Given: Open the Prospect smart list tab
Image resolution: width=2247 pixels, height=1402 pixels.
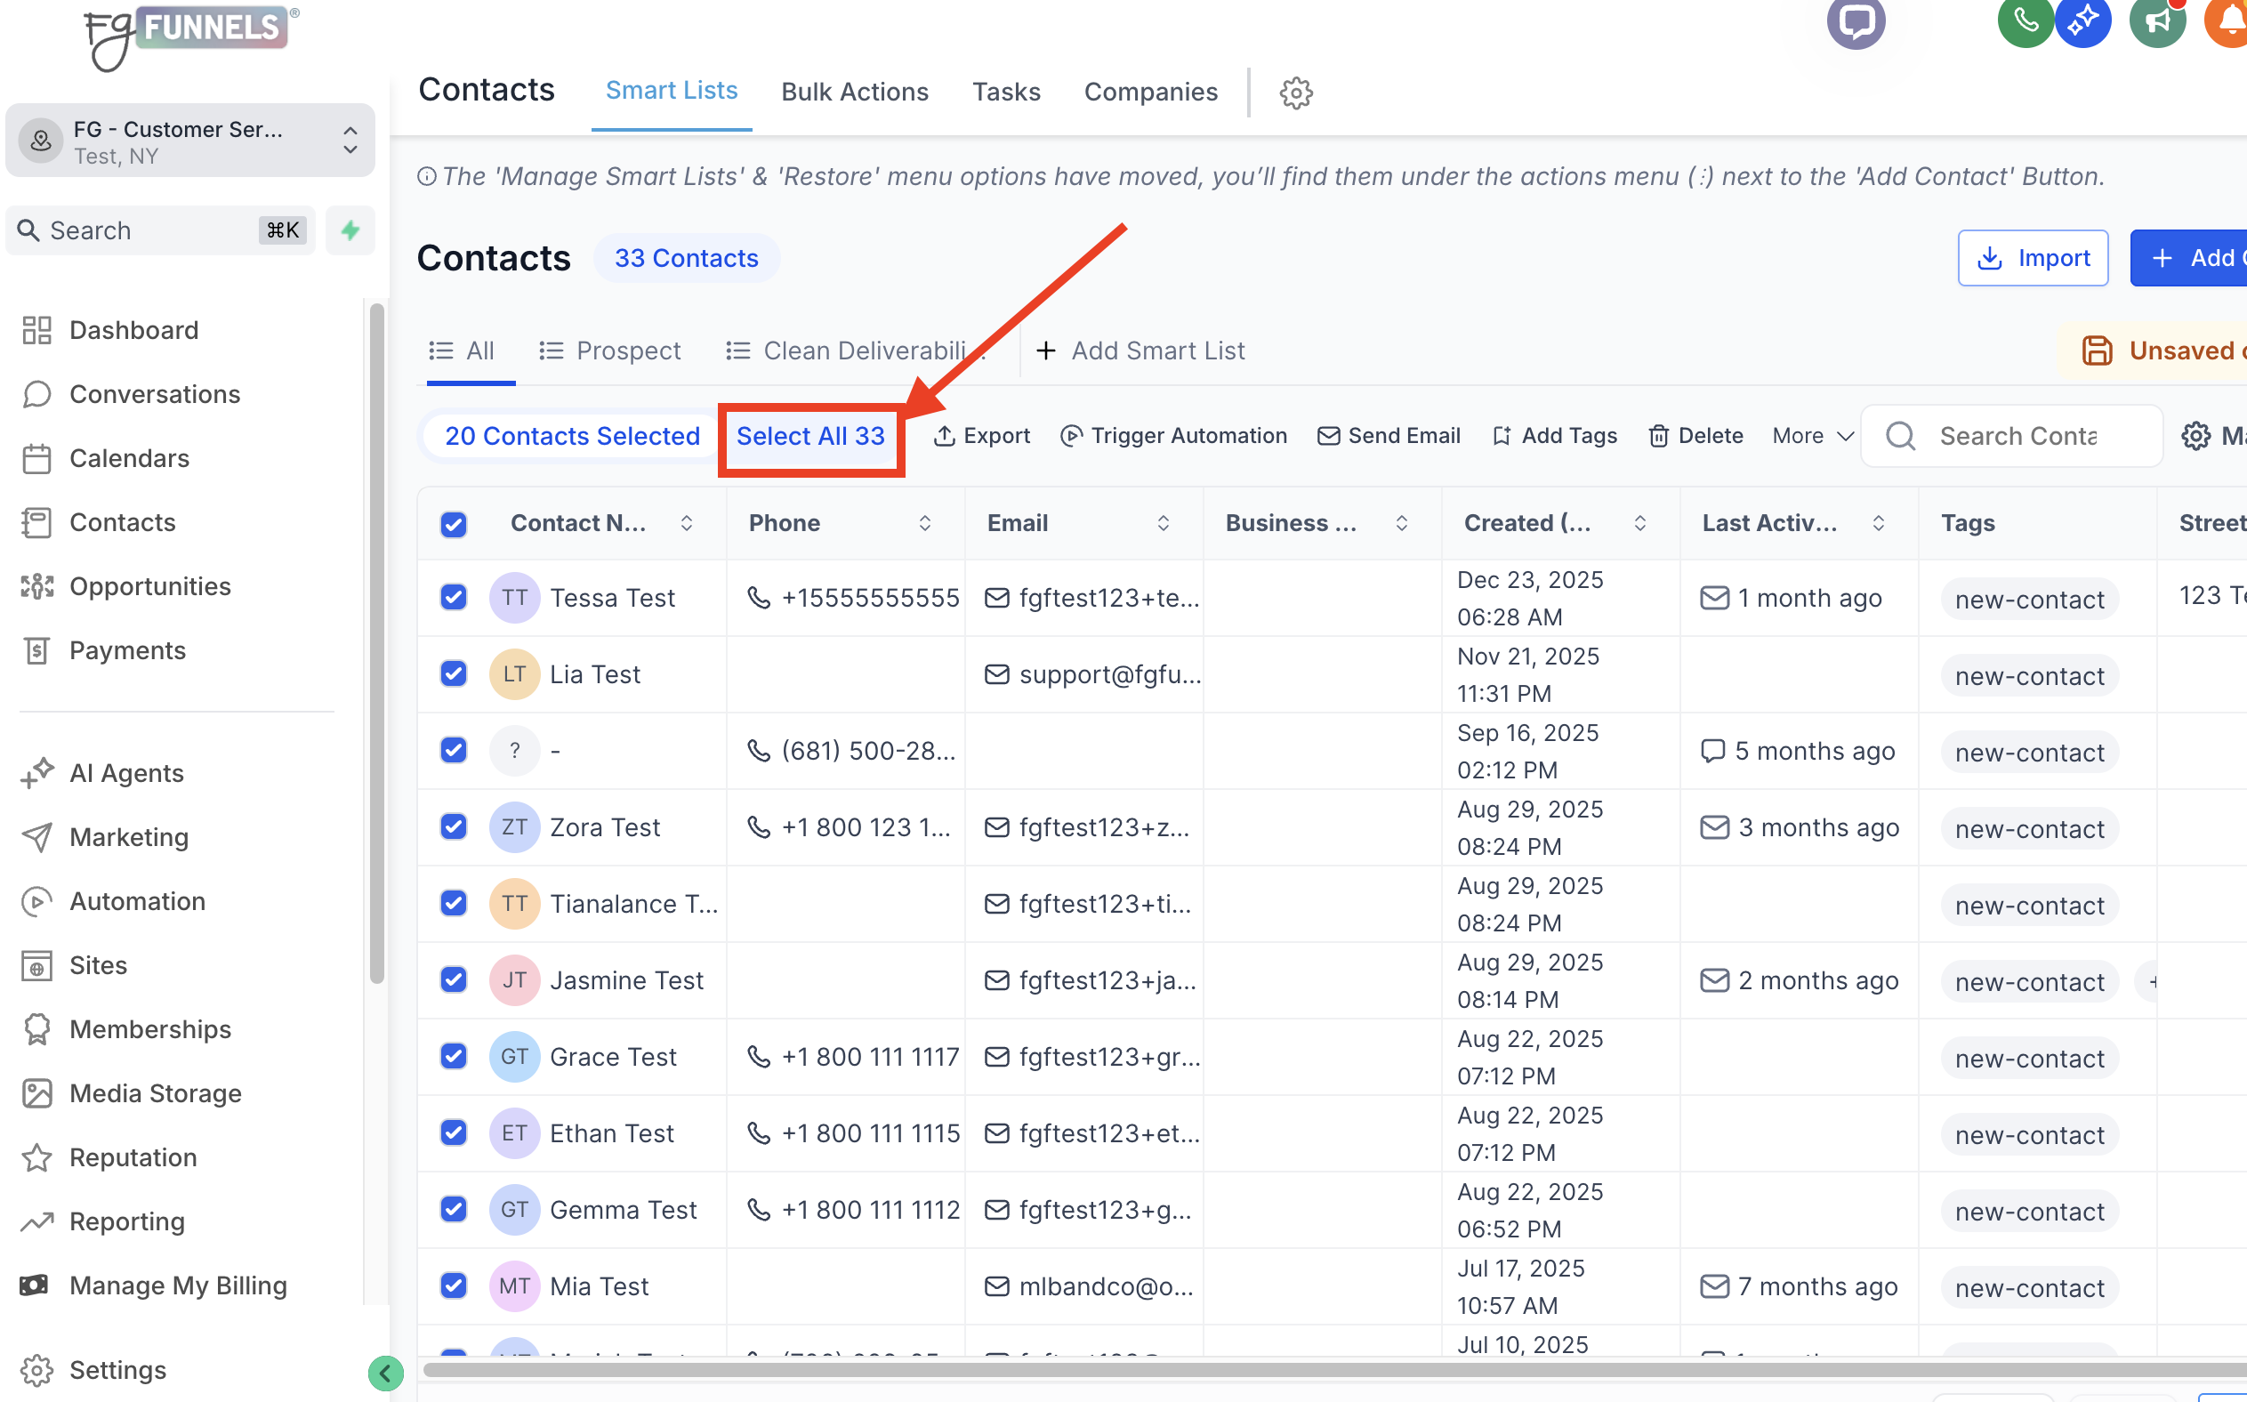Looking at the screenshot, I should point(610,350).
